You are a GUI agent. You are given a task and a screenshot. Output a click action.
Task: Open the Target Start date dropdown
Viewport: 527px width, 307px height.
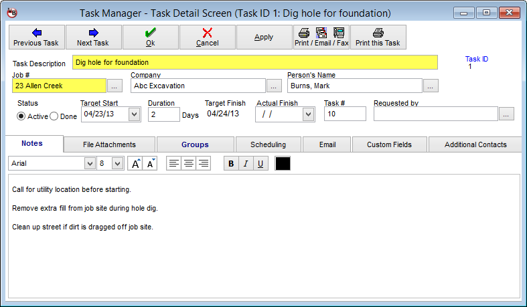133,114
